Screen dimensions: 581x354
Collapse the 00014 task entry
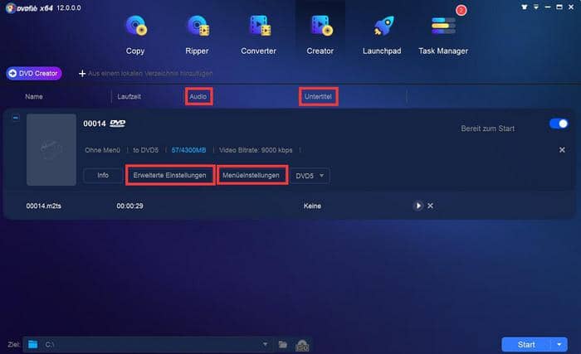pyautogui.click(x=16, y=118)
